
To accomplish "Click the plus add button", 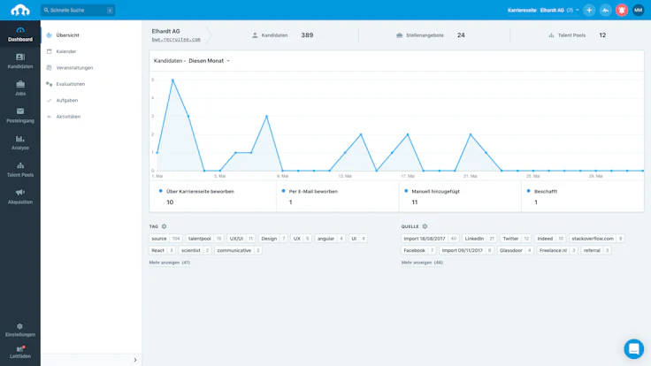I will click(x=589, y=10).
